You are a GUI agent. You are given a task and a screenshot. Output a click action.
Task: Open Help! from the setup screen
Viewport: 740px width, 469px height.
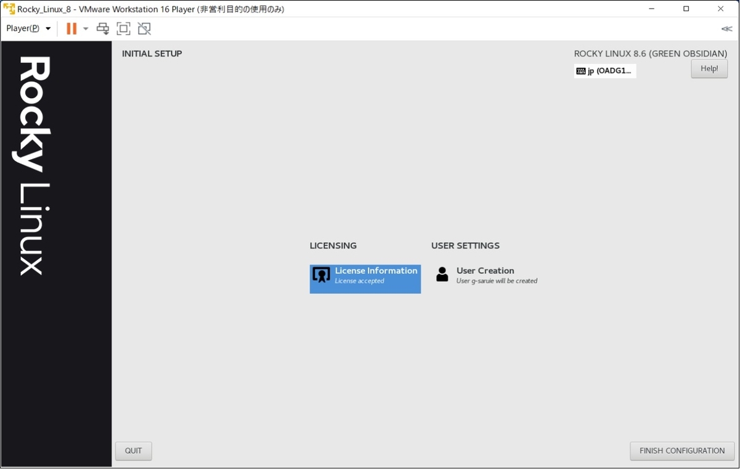(709, 68)
